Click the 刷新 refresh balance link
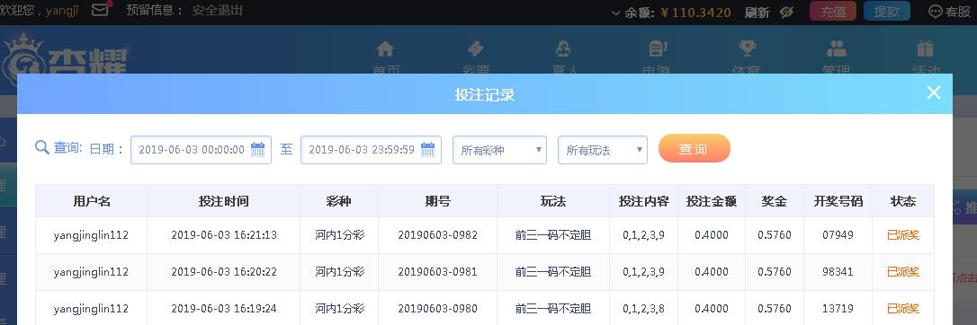The height and width of the screenshot is (325, 977). 757,12
